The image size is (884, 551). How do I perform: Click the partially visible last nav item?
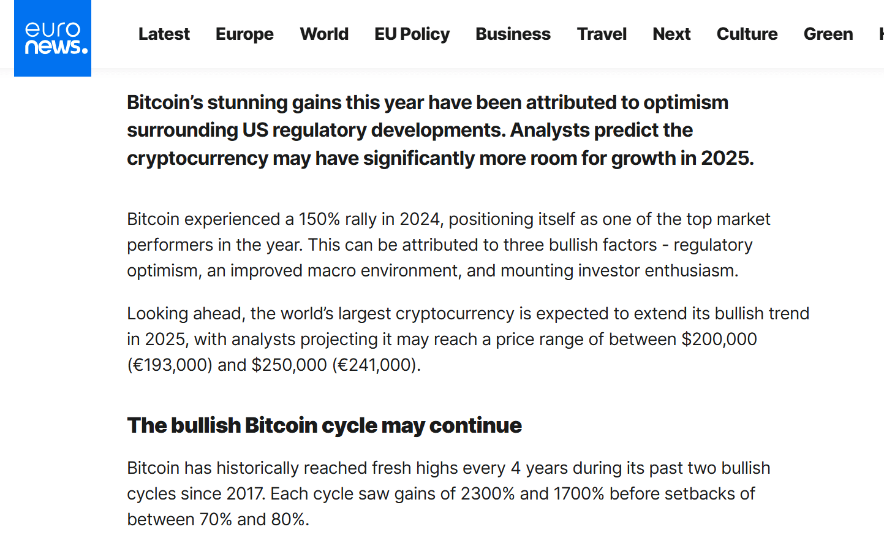click(x=881, y=34)
